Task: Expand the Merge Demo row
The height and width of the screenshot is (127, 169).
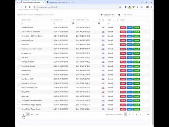Action: [x=19, y=70]
